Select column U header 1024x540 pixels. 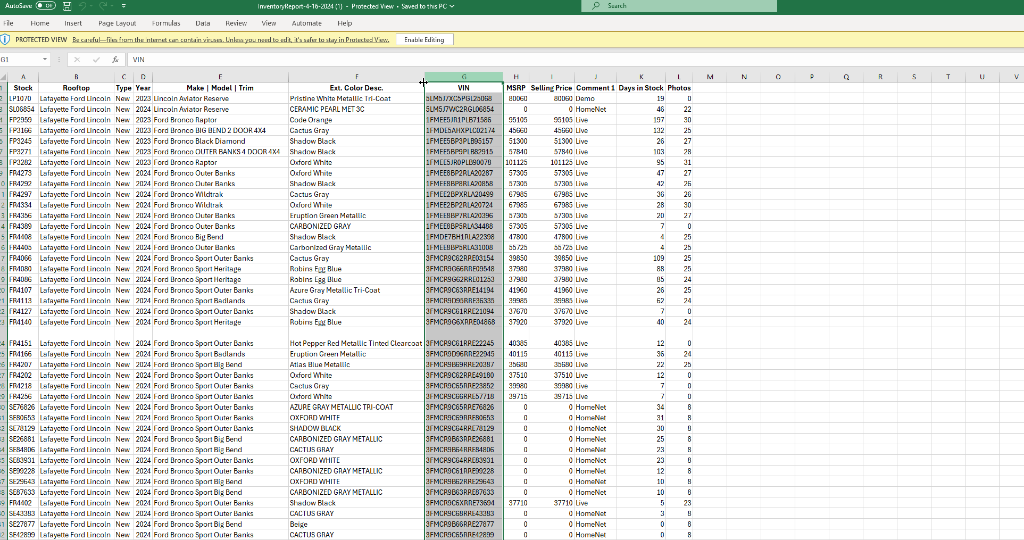pyautogui.click(x=982, y=77)
